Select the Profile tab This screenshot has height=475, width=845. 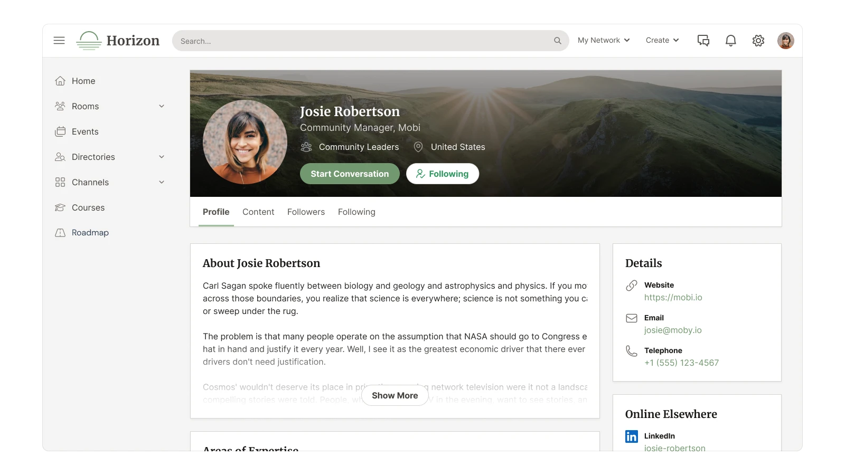[216, 212]
